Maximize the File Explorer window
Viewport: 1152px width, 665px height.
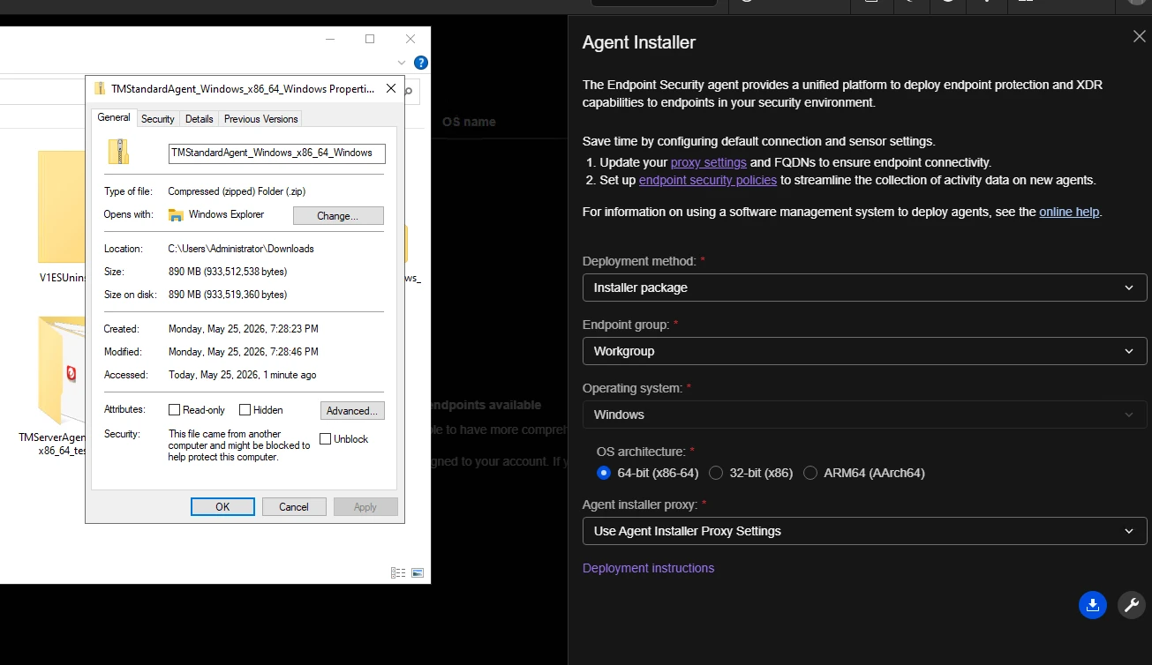(370, 39)
